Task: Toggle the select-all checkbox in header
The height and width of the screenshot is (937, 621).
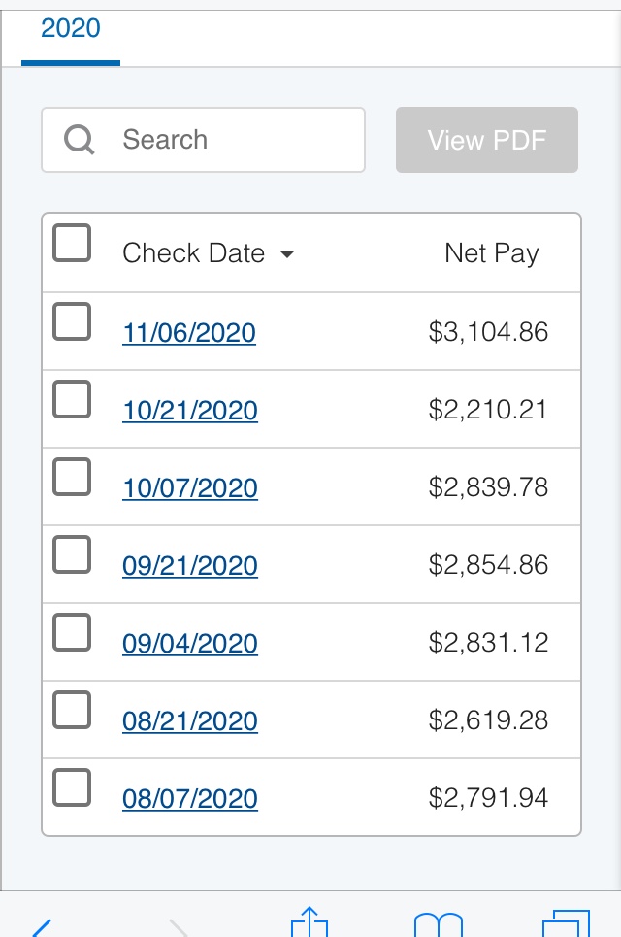Action: (x=72, y=243)
